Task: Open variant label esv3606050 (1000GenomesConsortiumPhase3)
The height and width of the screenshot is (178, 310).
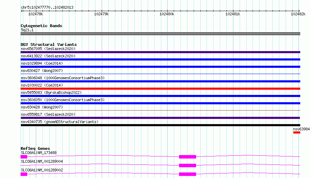Action: coord(63,100)
